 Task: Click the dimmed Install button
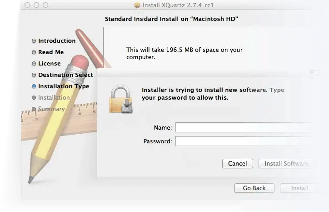point(299,188)
